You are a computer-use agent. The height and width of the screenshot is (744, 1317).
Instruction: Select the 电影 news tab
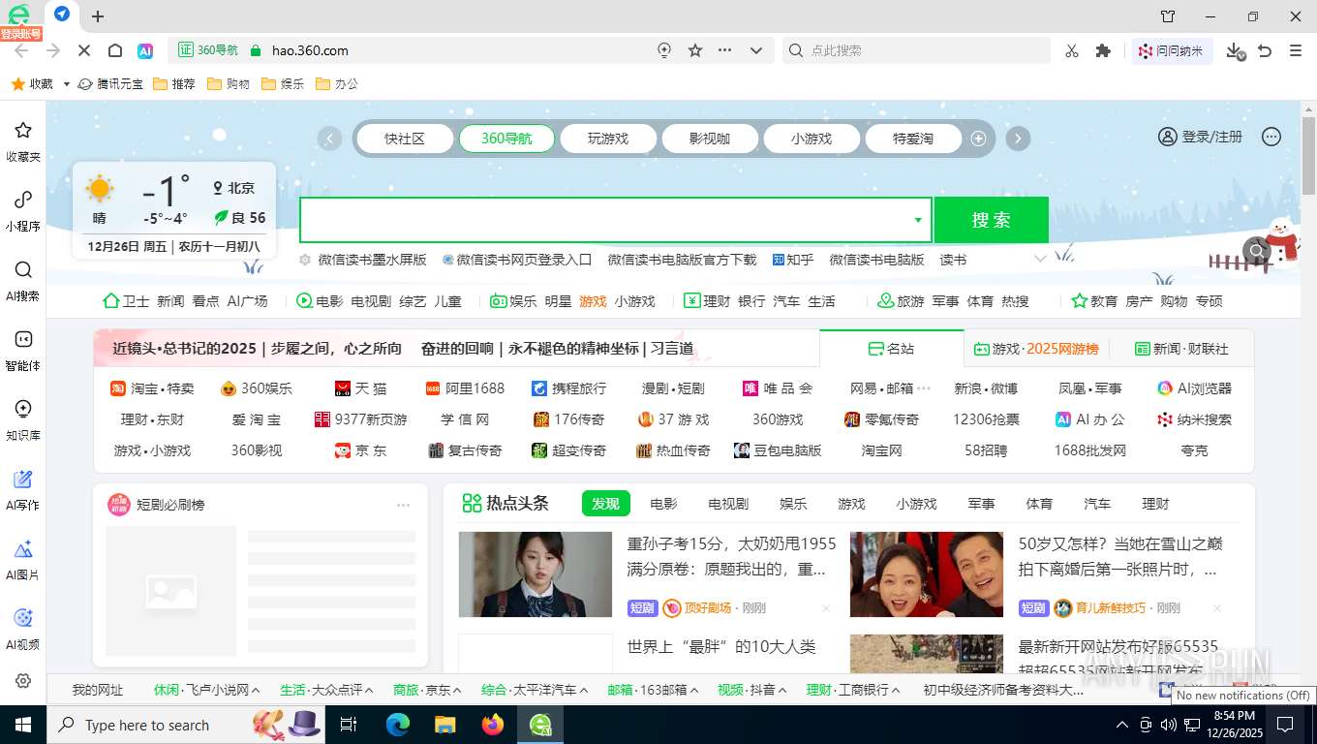point(663,504)
